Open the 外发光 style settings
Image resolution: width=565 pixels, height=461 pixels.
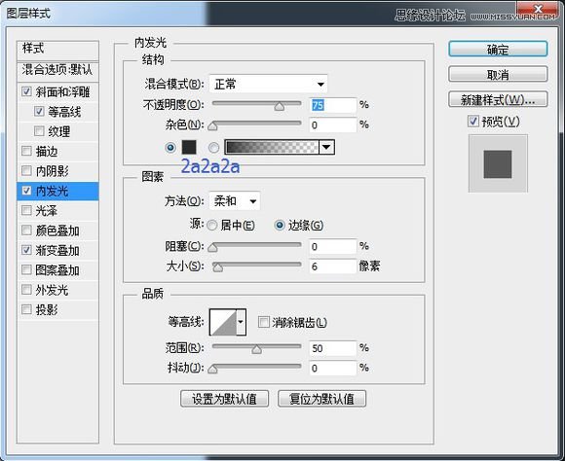tap(52, 290)
